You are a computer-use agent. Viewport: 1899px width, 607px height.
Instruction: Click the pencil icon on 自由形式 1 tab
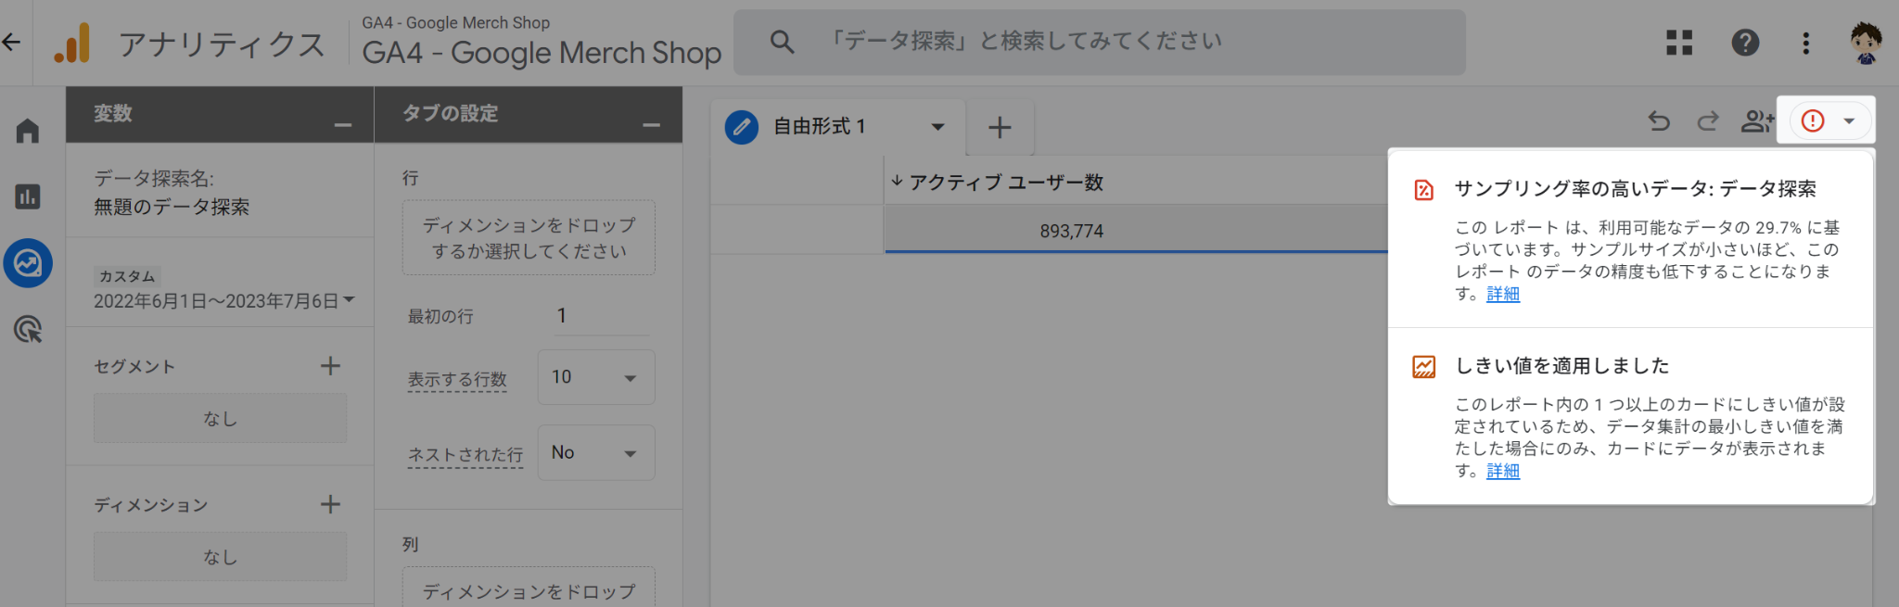(x=742, y=127)
